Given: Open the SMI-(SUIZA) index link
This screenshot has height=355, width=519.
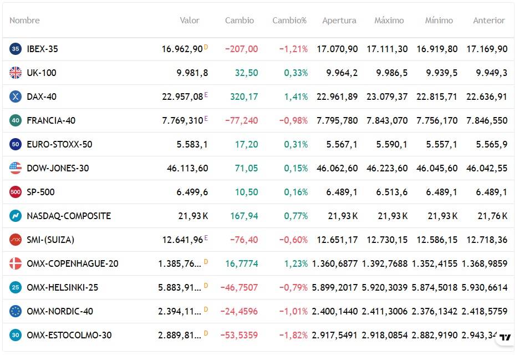Looking at the screenshot, I should (50, 240).
